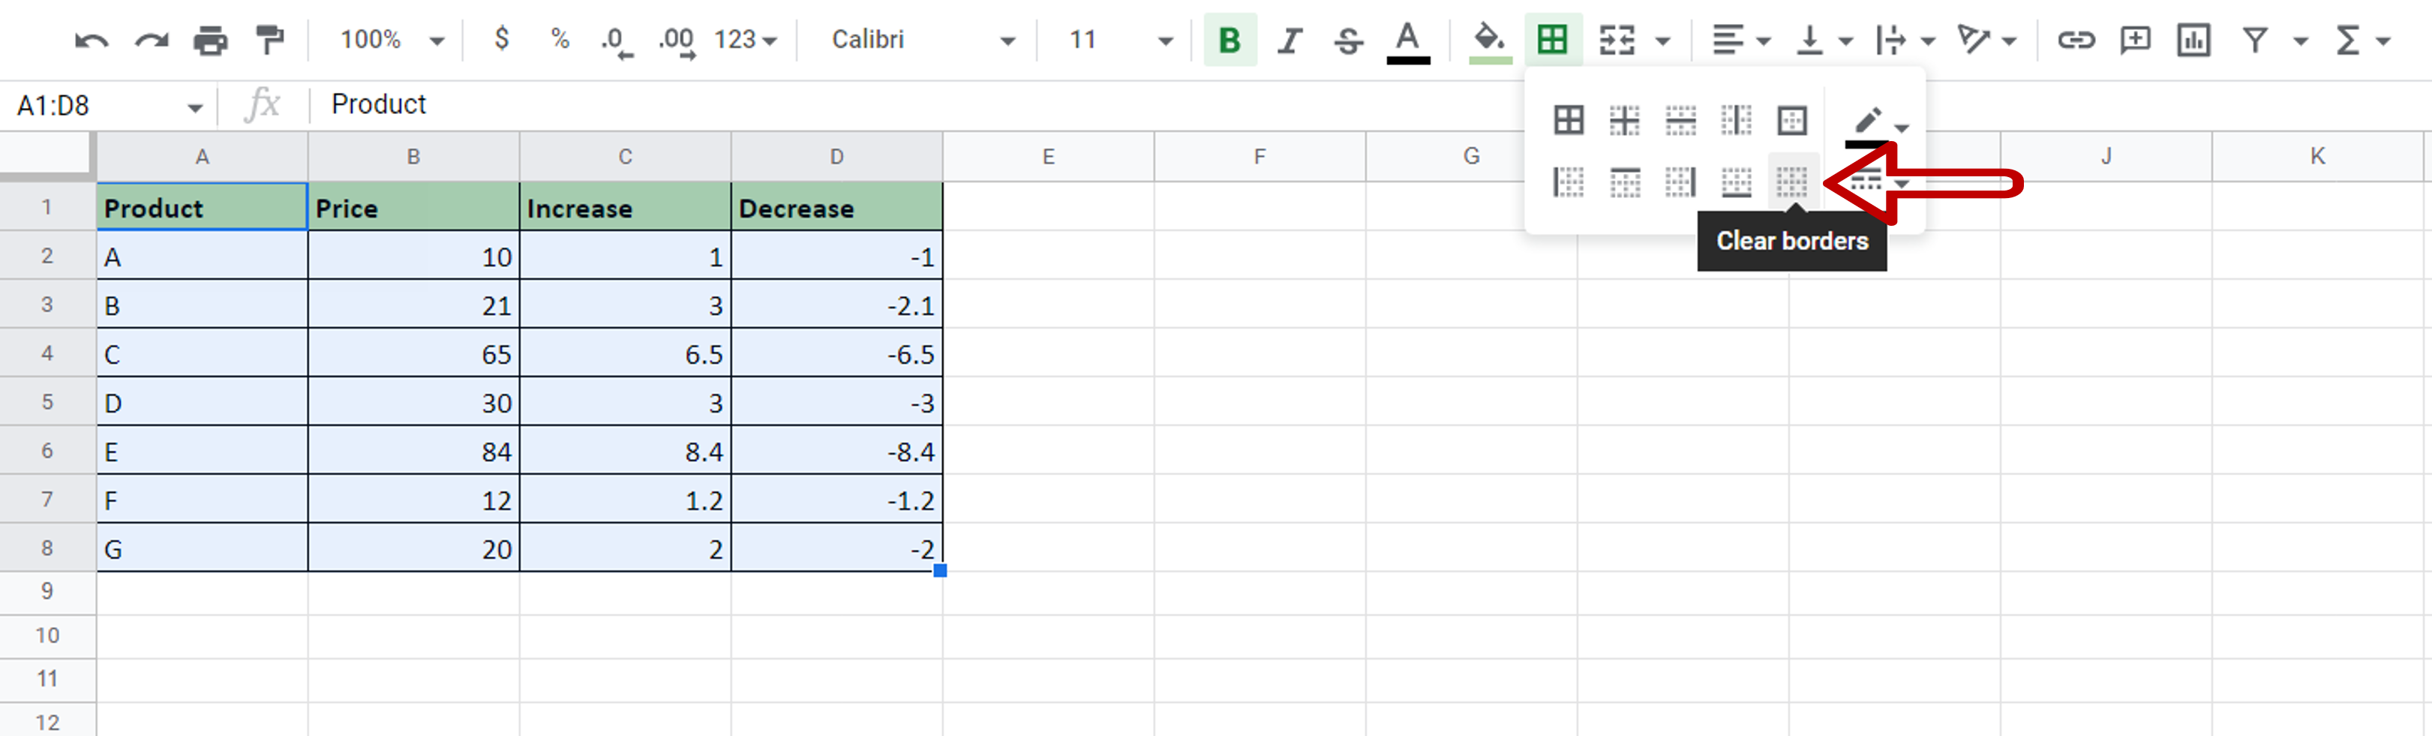The width and height of the screenshot is (2432, 736).
Task: Open merge cells dropdown arrow
Action: [1662, 41]
